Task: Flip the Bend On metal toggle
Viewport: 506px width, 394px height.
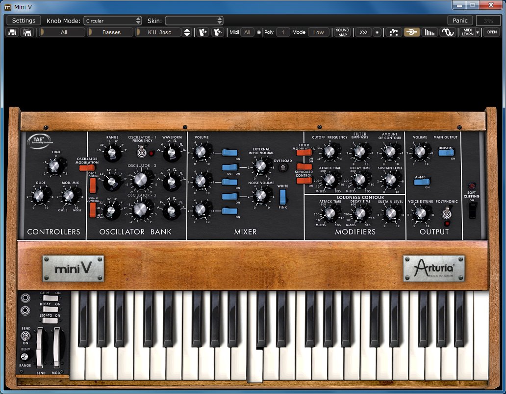Action: point(25,336)
